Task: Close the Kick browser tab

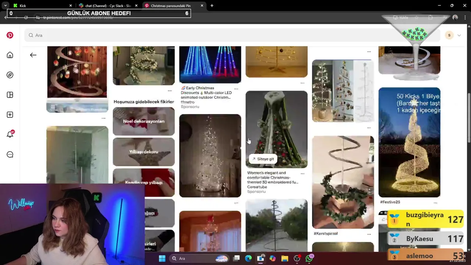Action: point(71,6)
